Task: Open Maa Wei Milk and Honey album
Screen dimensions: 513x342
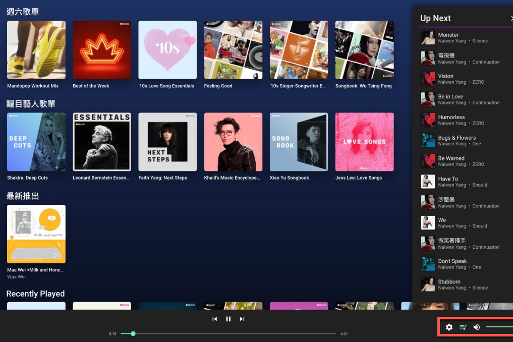Action: coord(36,234)
